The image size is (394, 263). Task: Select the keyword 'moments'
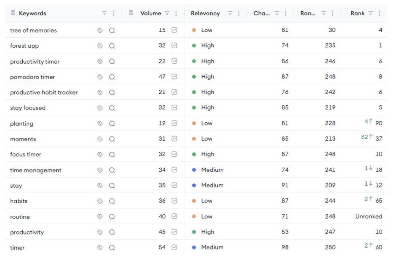(x=23, y=139)
